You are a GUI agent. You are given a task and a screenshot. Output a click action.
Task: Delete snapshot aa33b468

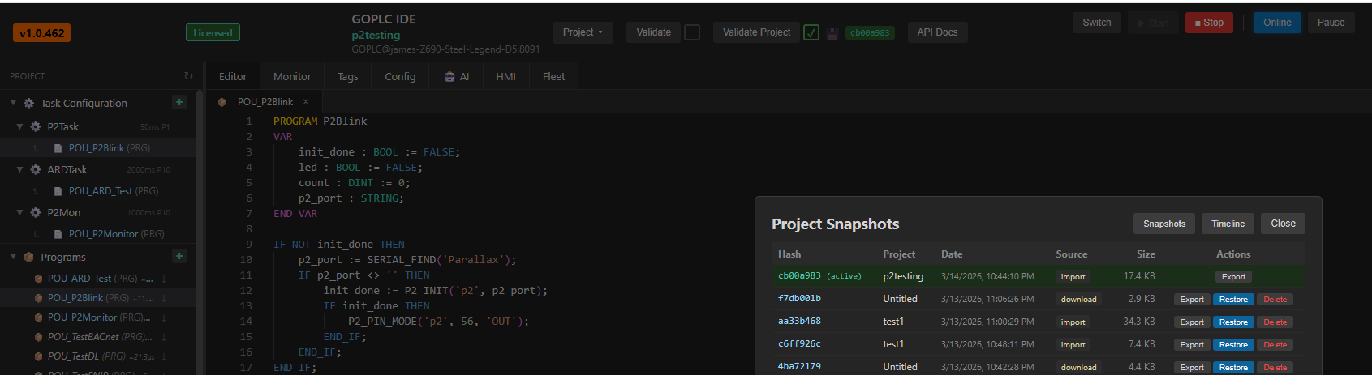[x=1275, y=322]
